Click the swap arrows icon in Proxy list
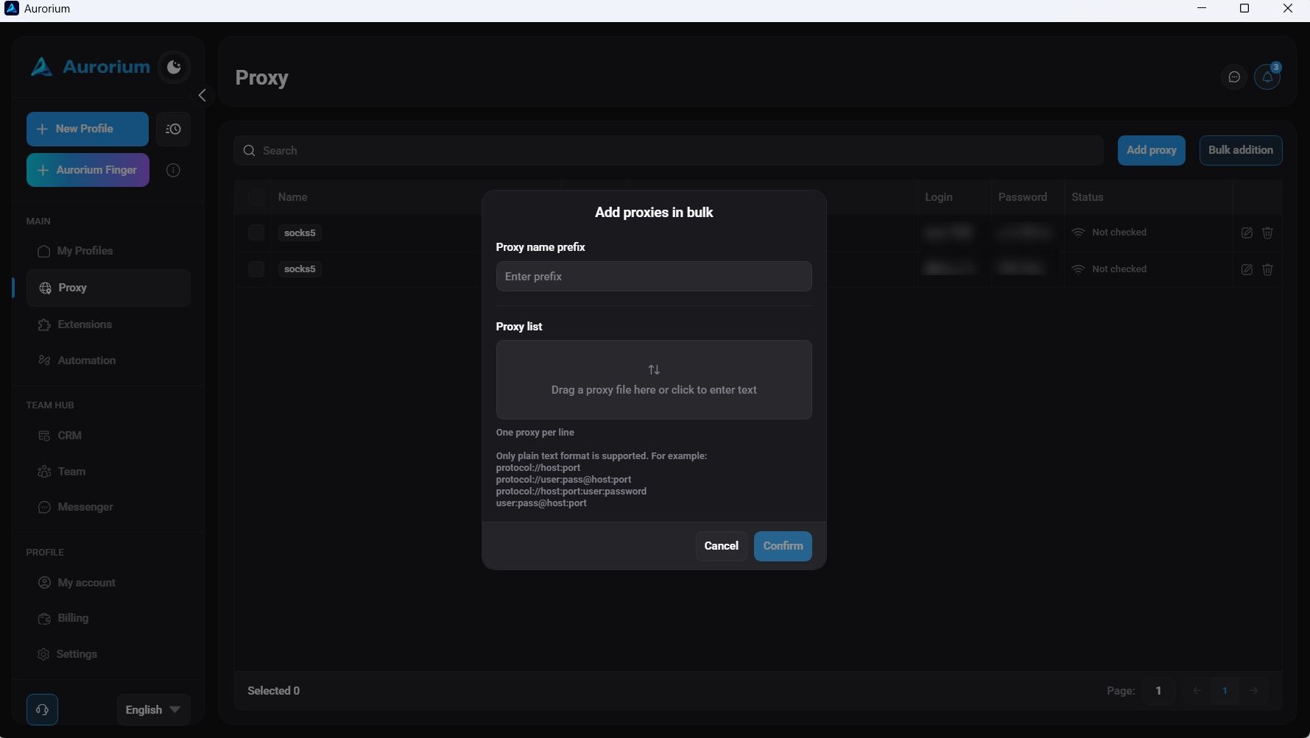 pos(654,369)
